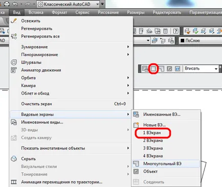The image size is (222, 187).
Task: Expand the Зумирование submenu
Action: (x=71, y=47)
